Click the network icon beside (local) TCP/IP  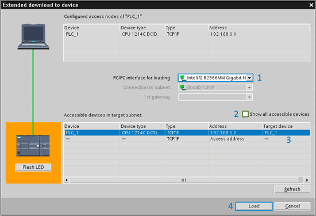[x=183, y=88]
